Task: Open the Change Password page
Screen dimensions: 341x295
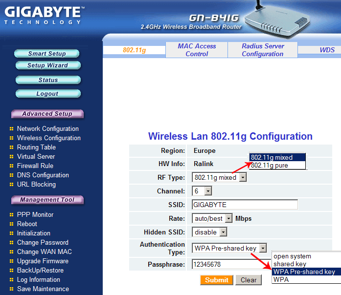Action: [43, 242]
